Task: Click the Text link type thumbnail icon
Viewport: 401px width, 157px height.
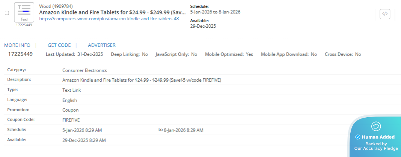Action: [24, 12]
